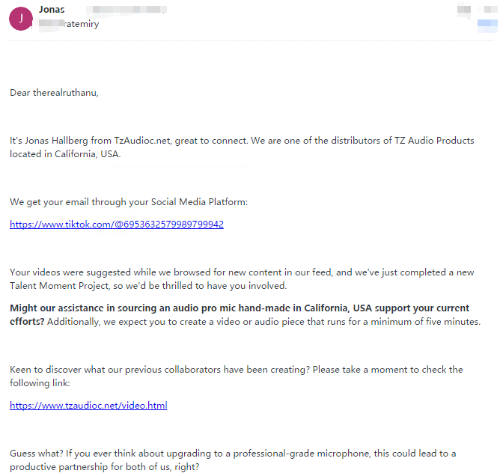
Task: Click the 'productive partnership for both of us' line
Action: (x=105, y=467)
